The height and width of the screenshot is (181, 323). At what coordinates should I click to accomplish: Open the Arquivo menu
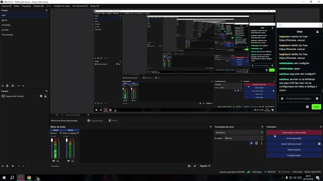(6, 6)
